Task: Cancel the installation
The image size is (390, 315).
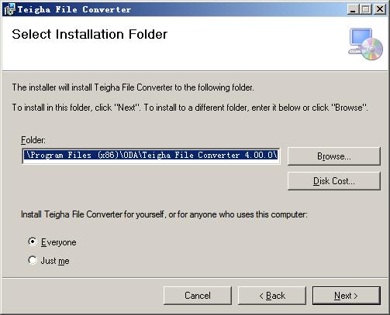Action: click(x=198, y=296)
